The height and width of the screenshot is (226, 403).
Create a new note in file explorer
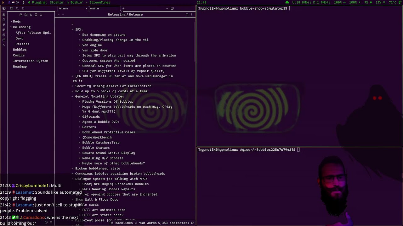coord(21,15)
